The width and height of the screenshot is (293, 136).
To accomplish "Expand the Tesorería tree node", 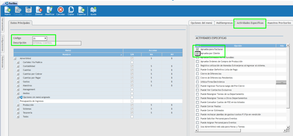I will click(x=18, y=113).
